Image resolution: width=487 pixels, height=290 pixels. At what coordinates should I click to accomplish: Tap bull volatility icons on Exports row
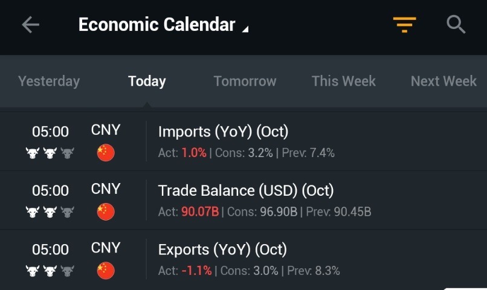pyautogui.click(x=50, y=271)
